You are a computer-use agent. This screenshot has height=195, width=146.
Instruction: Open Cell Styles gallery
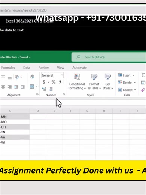tap(108, 81)
